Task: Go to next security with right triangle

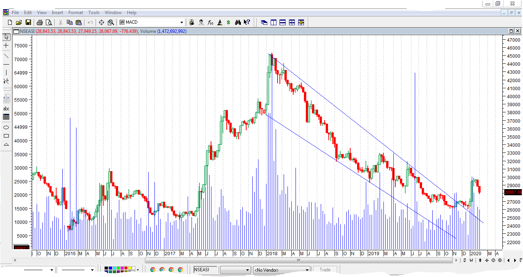Action: (515, 260)
